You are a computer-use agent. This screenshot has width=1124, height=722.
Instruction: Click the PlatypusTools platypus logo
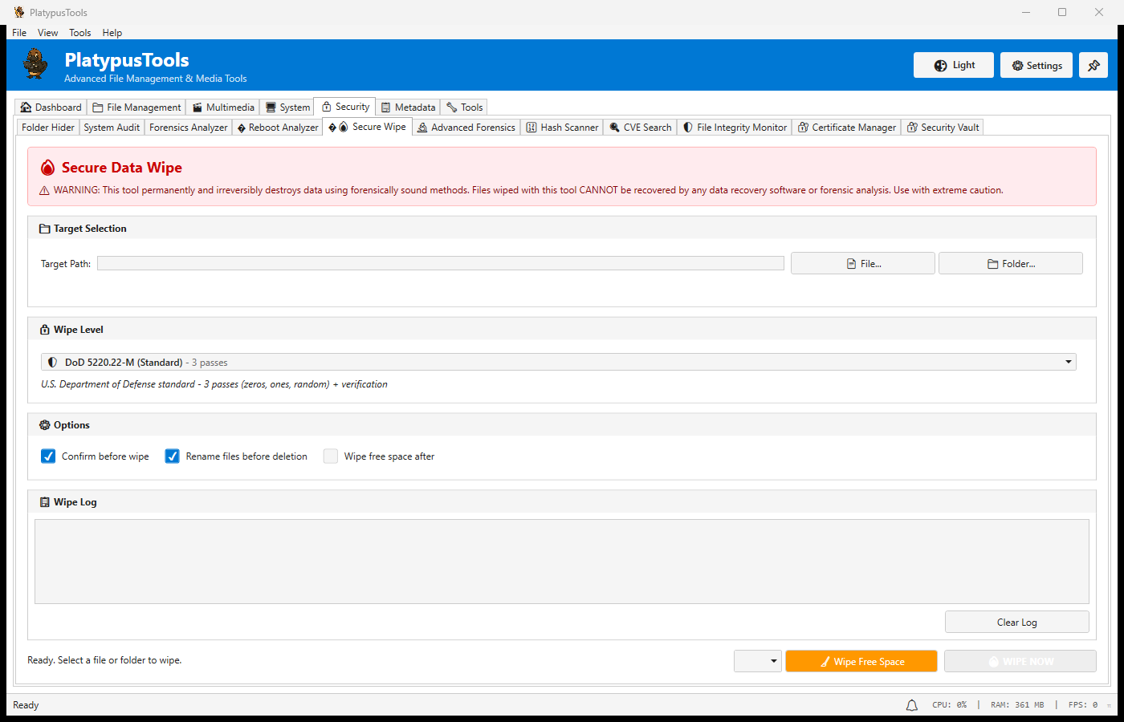[35, 64]
